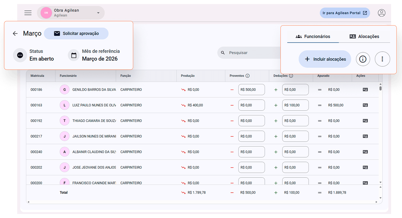Open the user account profile icon
Viewport: 402px width, 218px height.
[x=381, y=13]
